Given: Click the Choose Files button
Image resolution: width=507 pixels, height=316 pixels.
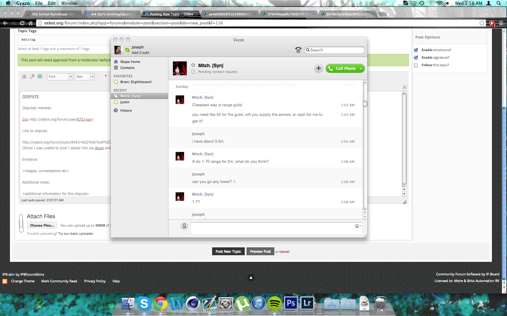Looking at the screenshot, I should coord(42,225).
